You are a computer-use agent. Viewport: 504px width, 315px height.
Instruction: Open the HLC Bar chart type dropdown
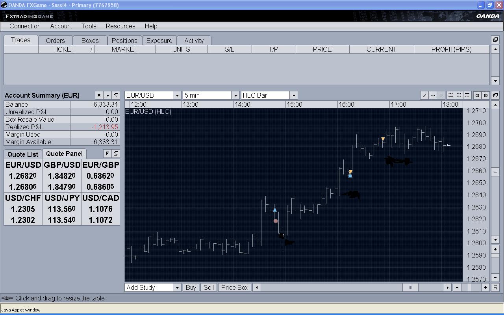click(x=293, y=95)
